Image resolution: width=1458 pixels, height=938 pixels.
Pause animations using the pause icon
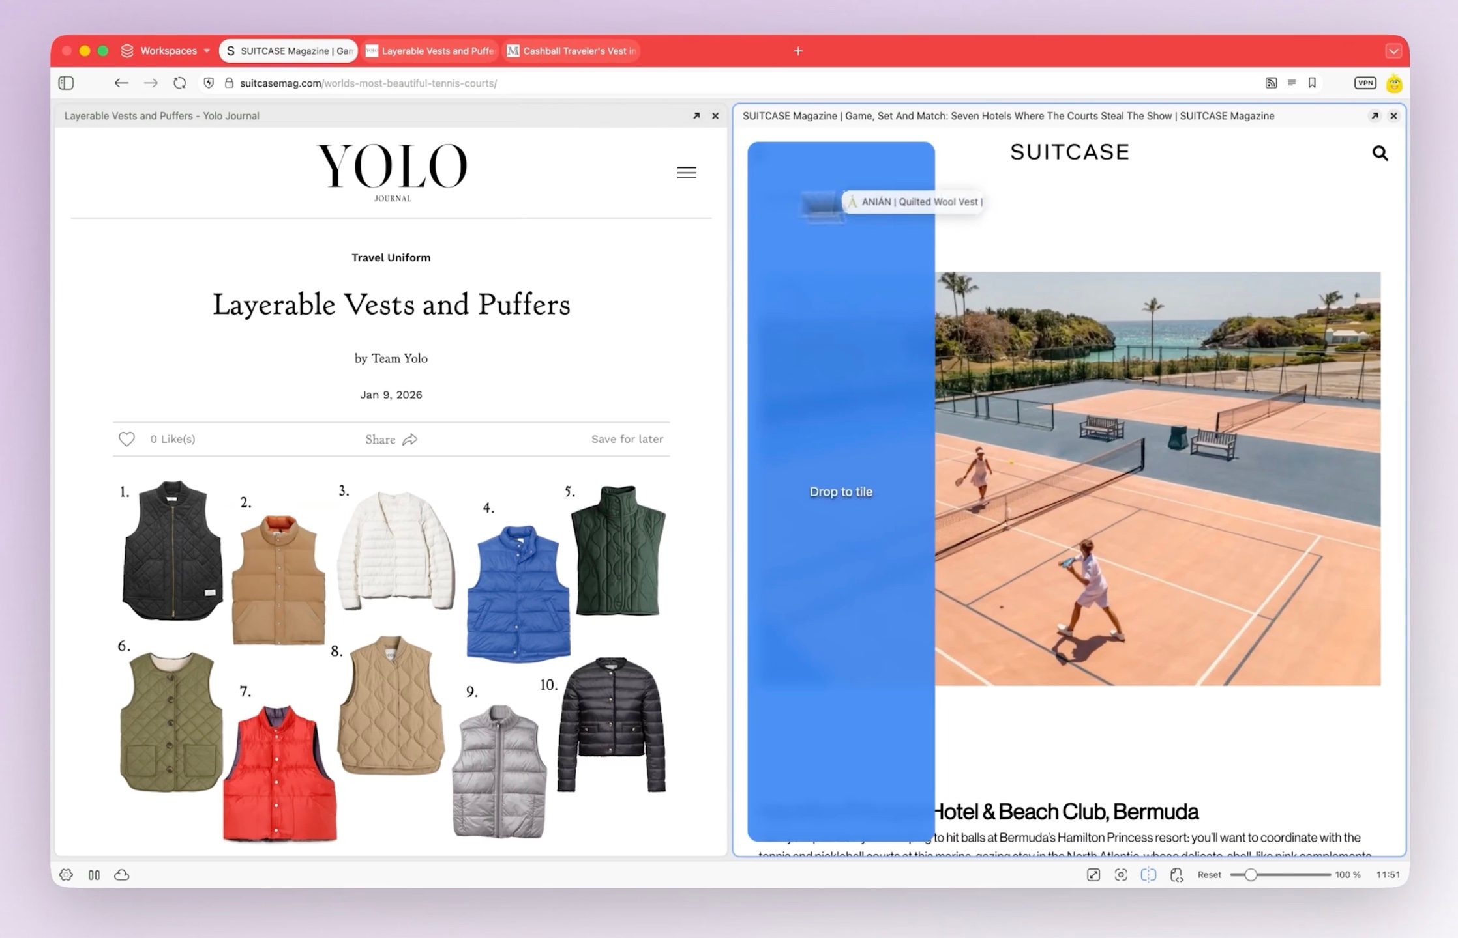[94, 875]
